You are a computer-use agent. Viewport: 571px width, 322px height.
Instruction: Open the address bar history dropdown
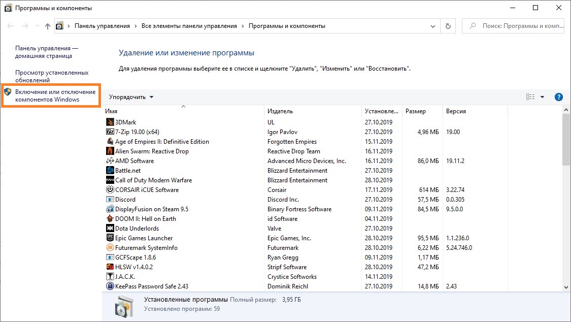(432, 26)
